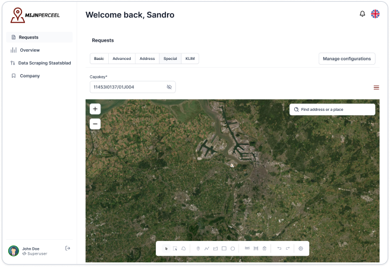The image size is (390, 267).
Task: Pick the polyline drawing tool
Action: 206,249
